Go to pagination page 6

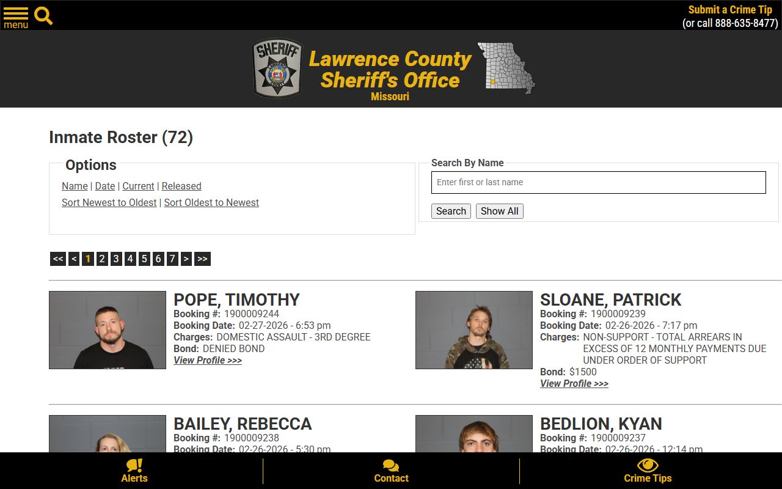[158, 259]
